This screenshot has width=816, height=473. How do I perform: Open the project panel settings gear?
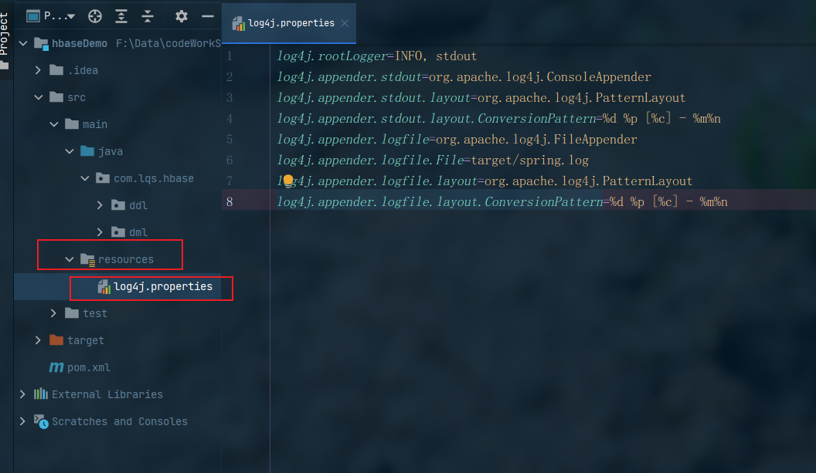(x=181, y=16)
